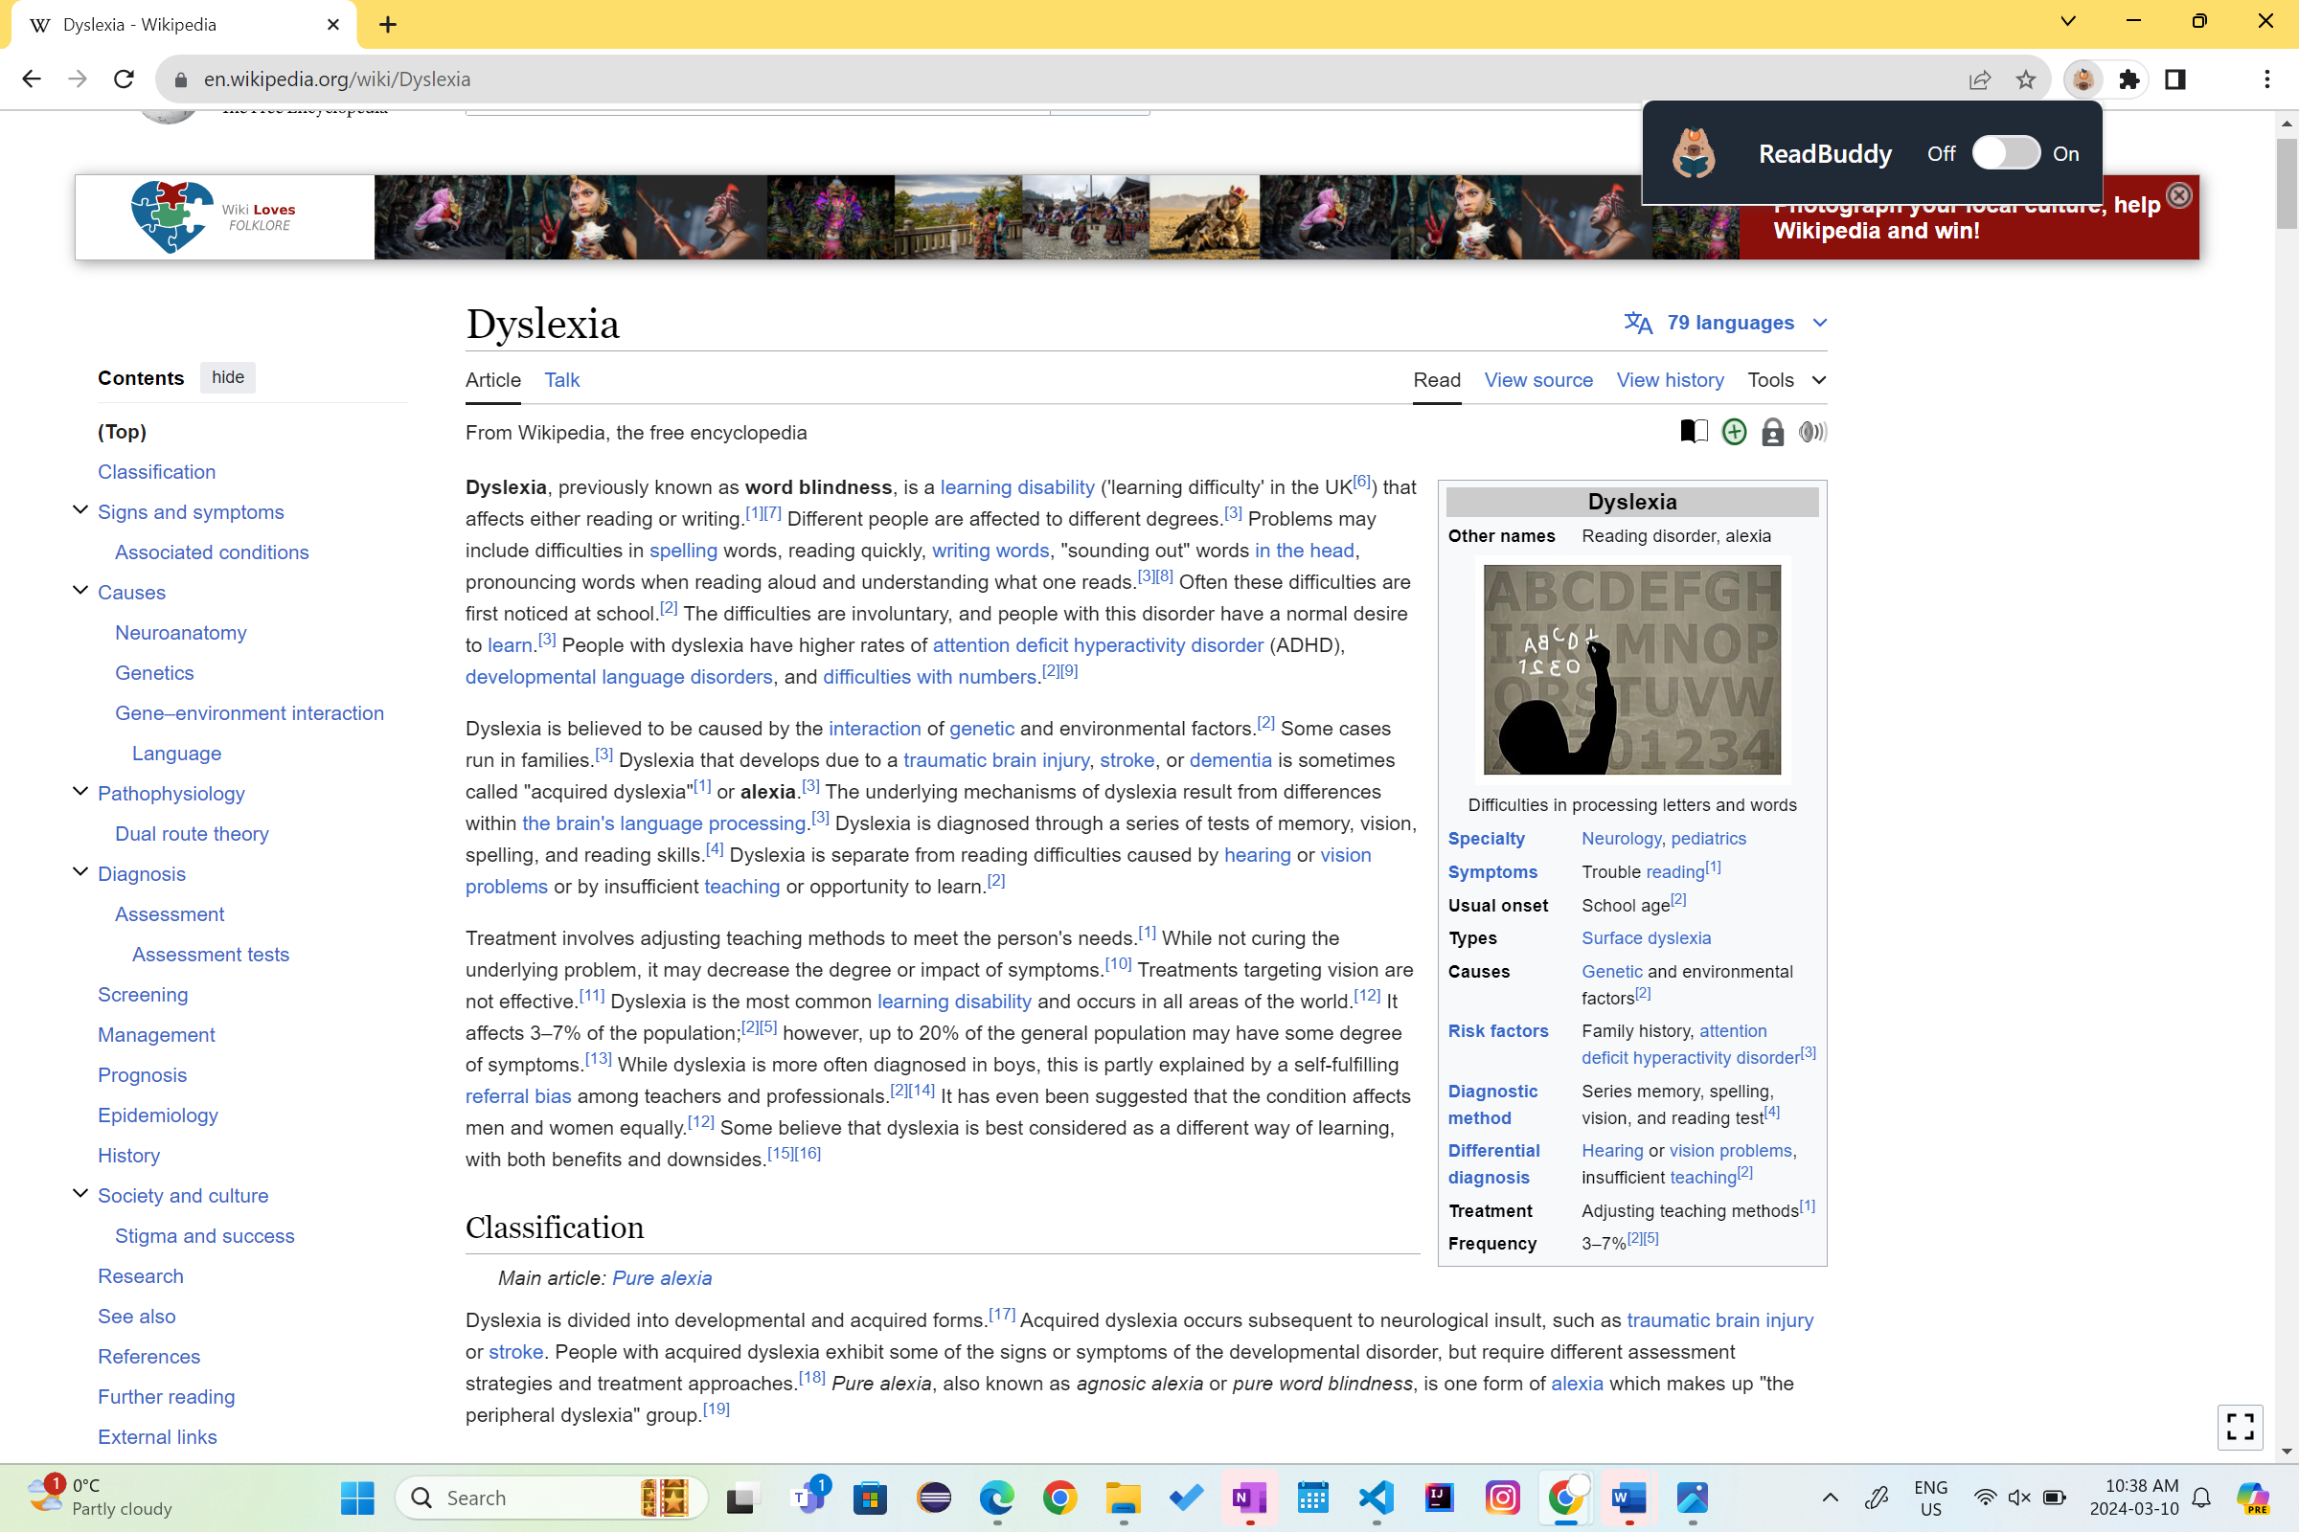Collapse the Signs and symptoms section

pyautogui.click(x=80, y=511)
